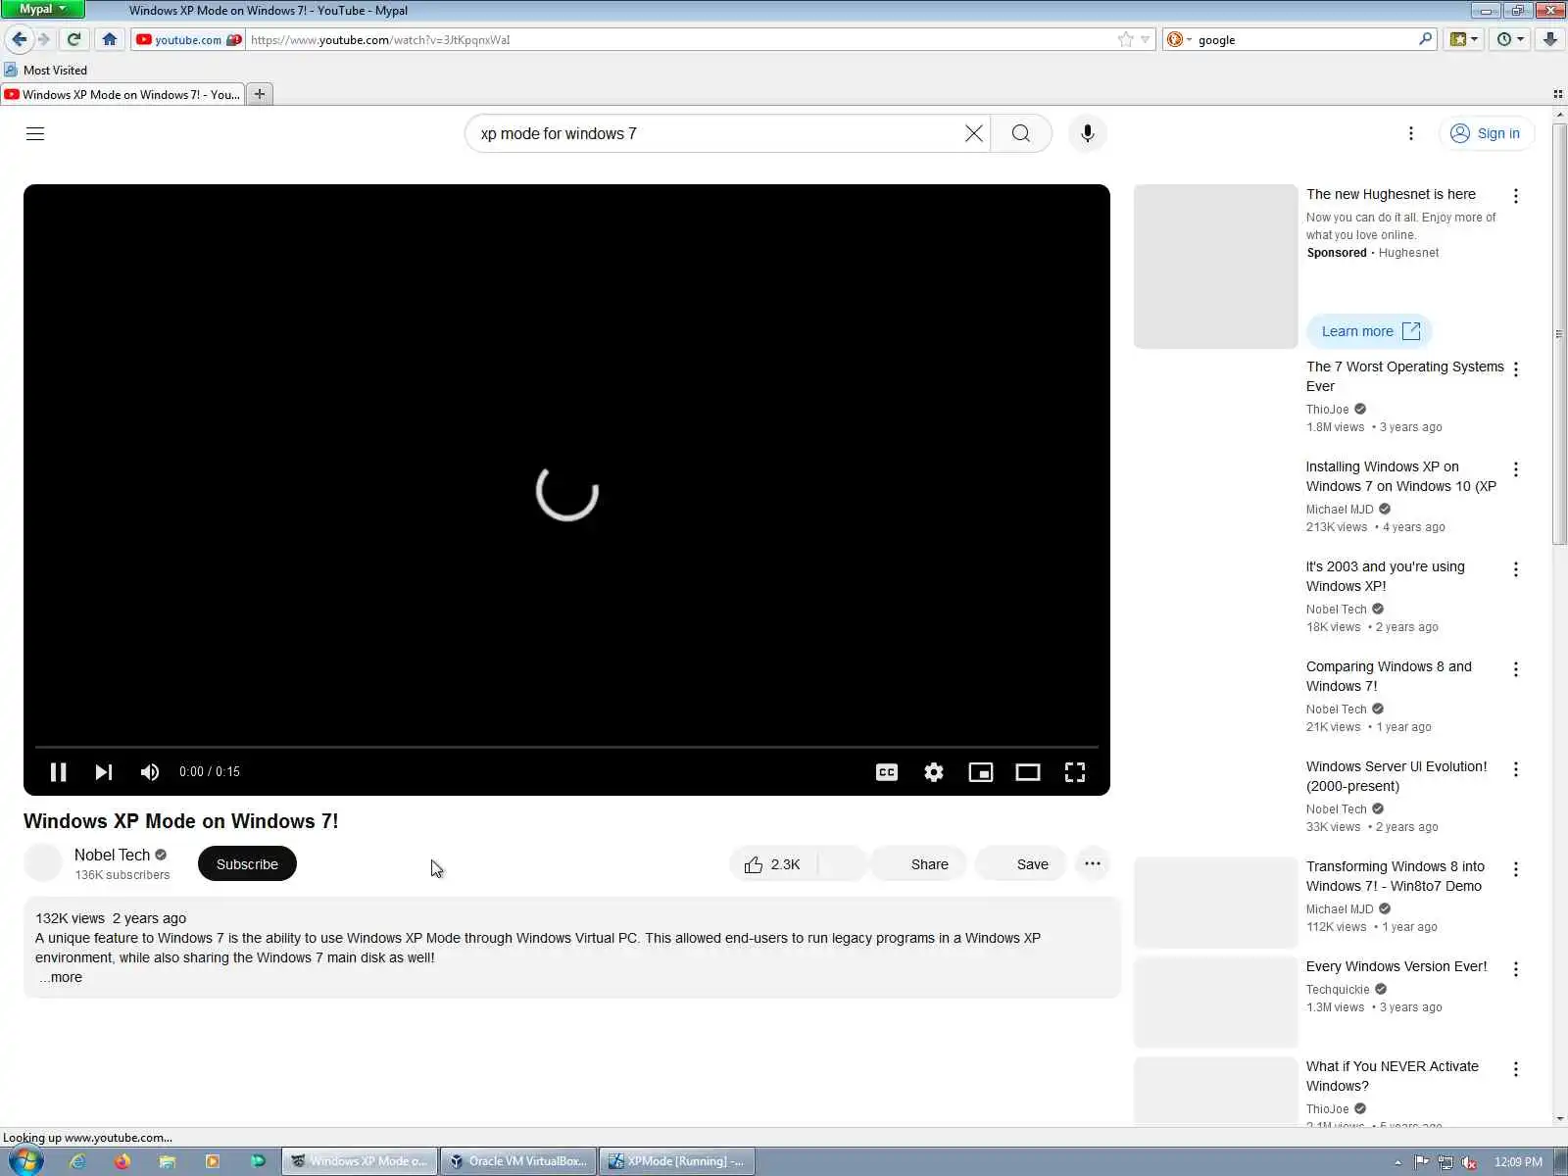The image size is (1568, 1176).
Task: Open the history clock dropdown
Action: click(x=1510, y=39)
